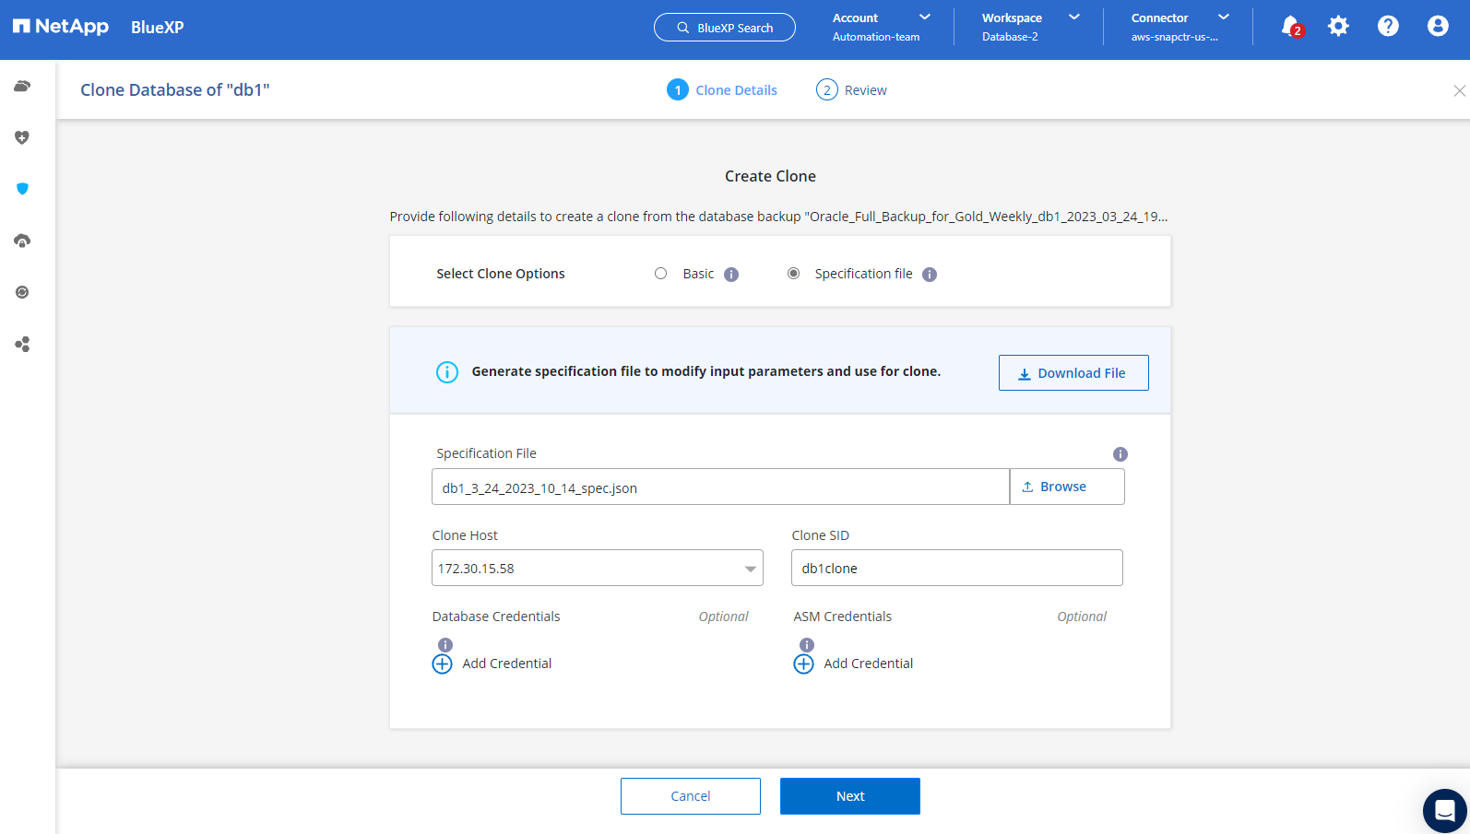This screenshot has height=834, width=1470.
Task: Open the notifications bell icon
Action: coord(1290,27)
